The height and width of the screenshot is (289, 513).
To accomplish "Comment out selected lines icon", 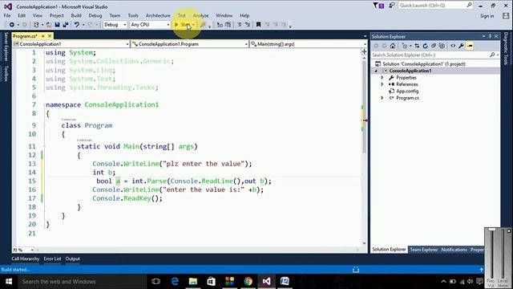I will pyautogui.click(x=240, y=25).
